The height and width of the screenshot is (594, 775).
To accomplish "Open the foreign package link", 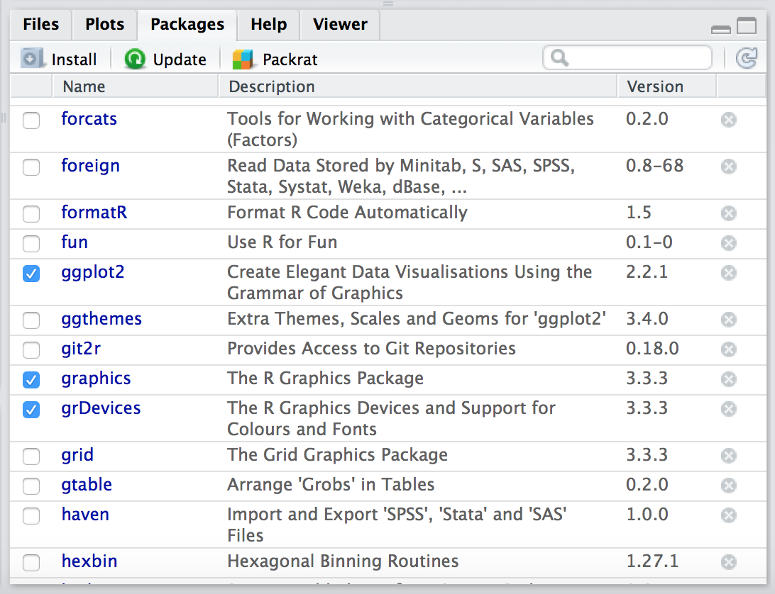I will (x=90, y=166).
